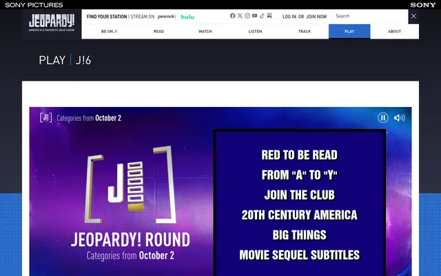The width and height of the screenshot is (441, 276).
Task: Click the Sony Pictures logo text
Action: coord(34,5)
